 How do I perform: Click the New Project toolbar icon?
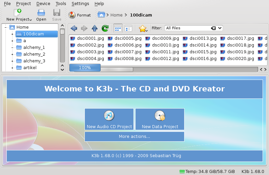(x=18, y=13)
